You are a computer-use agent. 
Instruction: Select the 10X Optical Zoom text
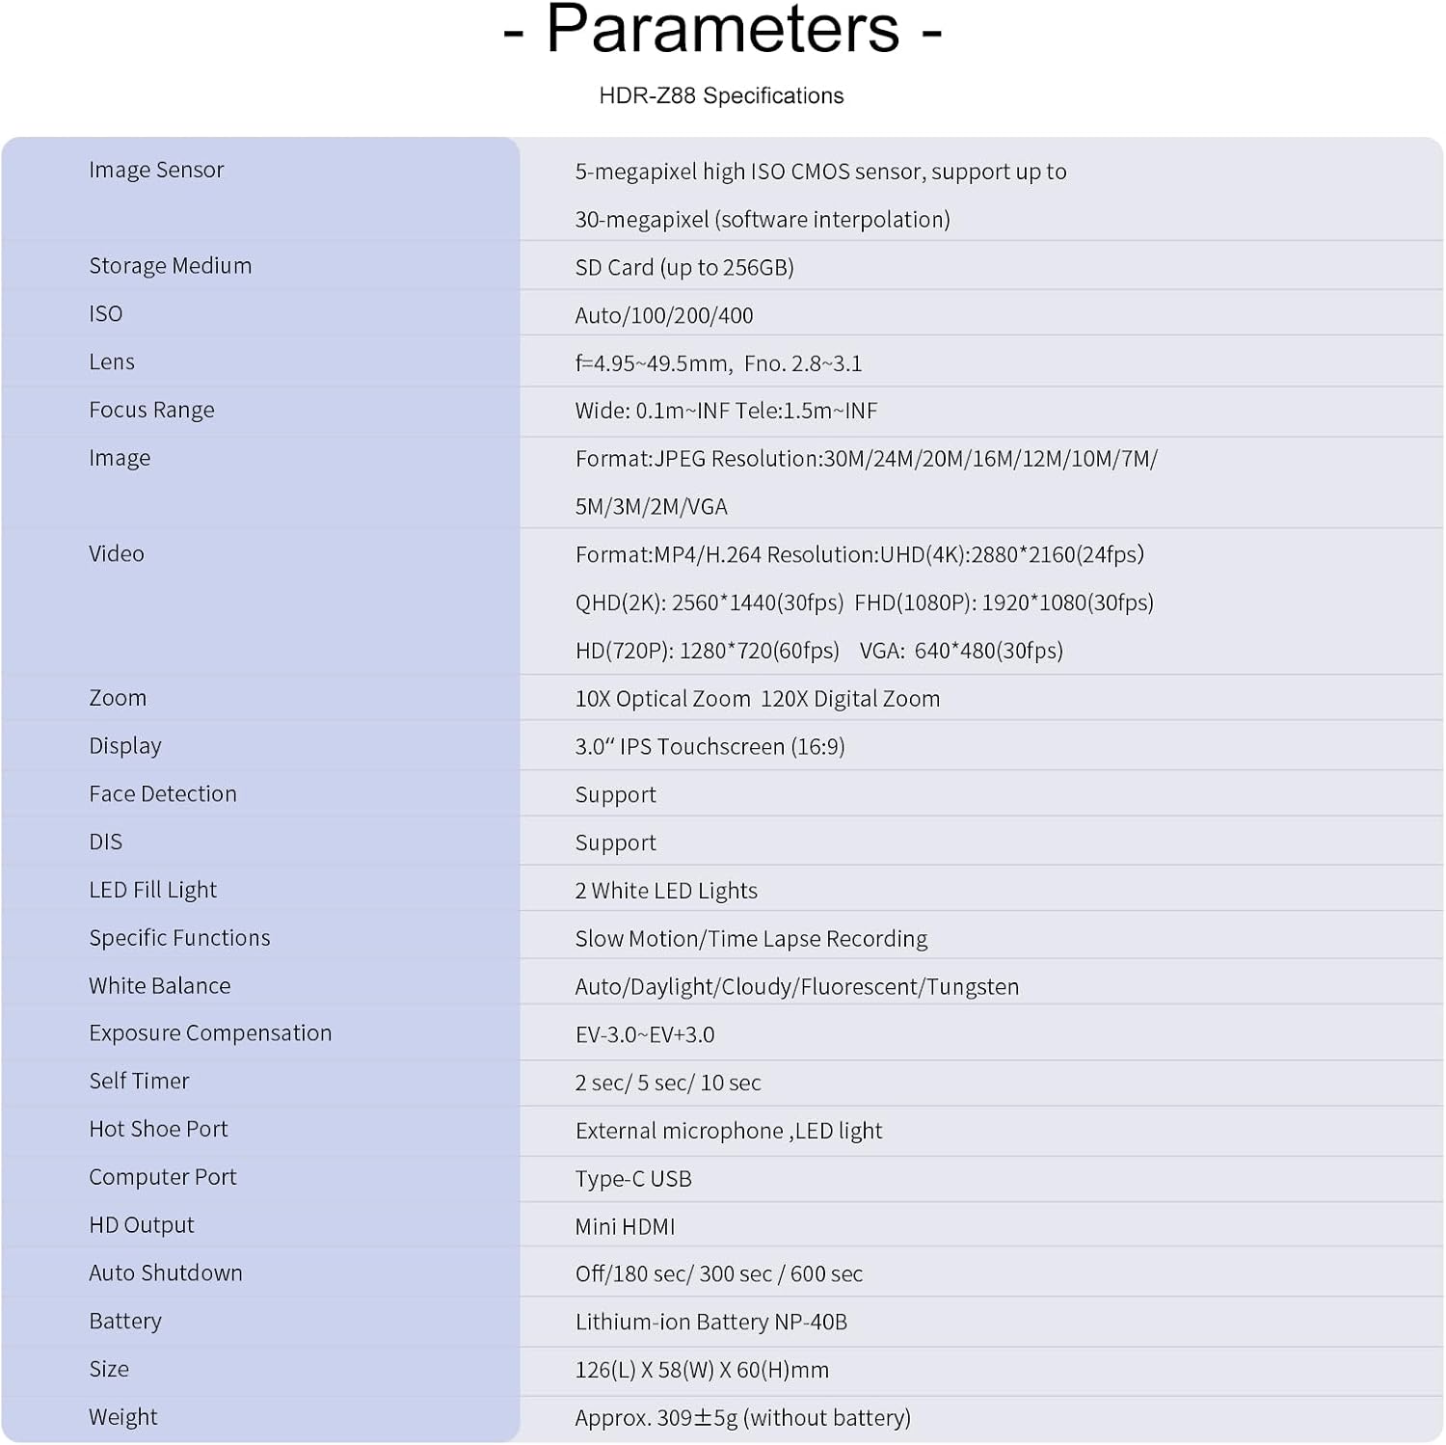662,699
